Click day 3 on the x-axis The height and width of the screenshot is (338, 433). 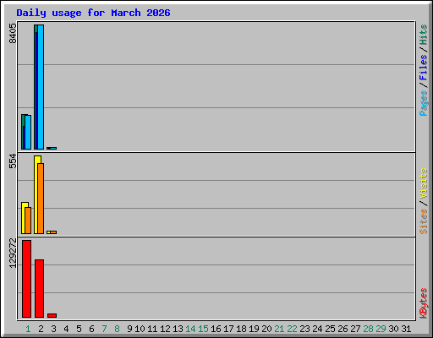tap(53, 329)
